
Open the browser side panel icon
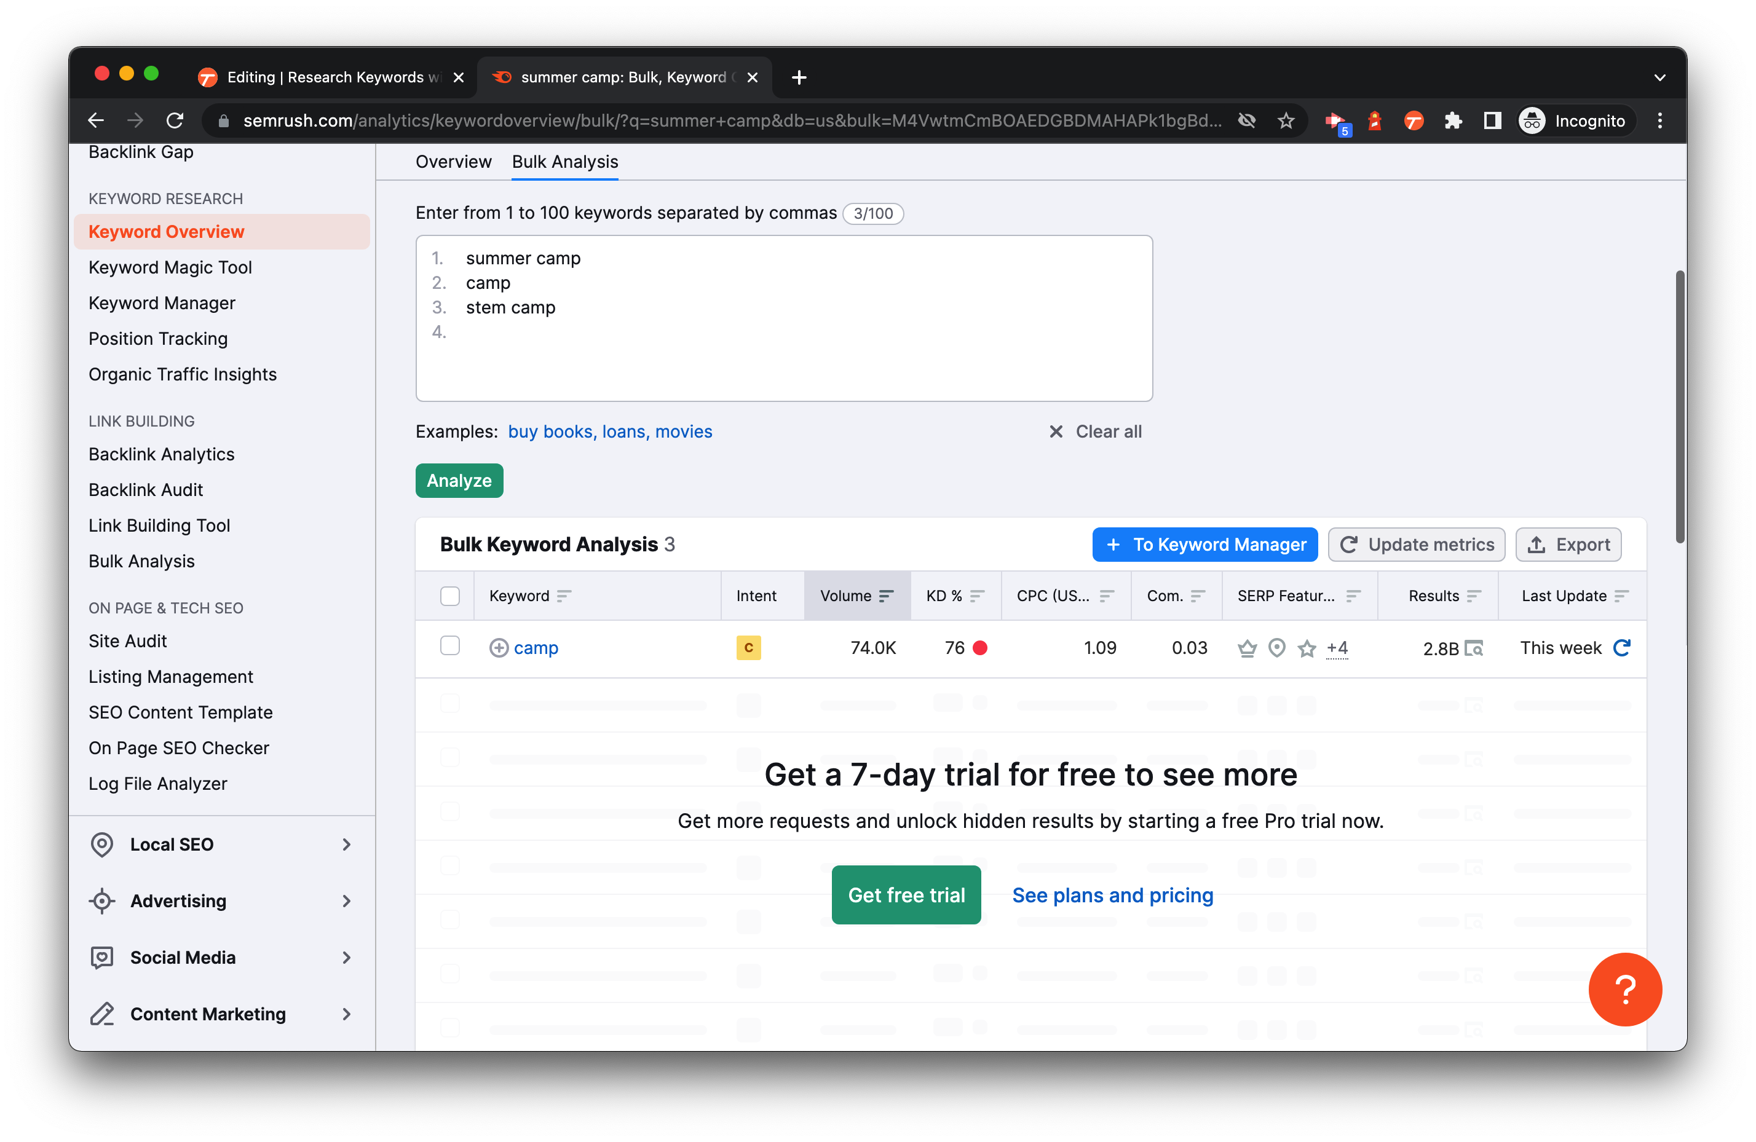[x=1492, y=120]
